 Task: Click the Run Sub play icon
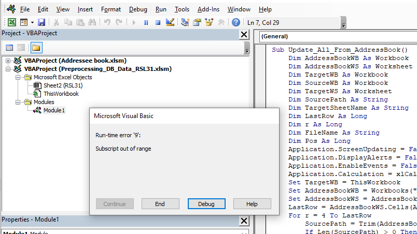tap(134, 23)
